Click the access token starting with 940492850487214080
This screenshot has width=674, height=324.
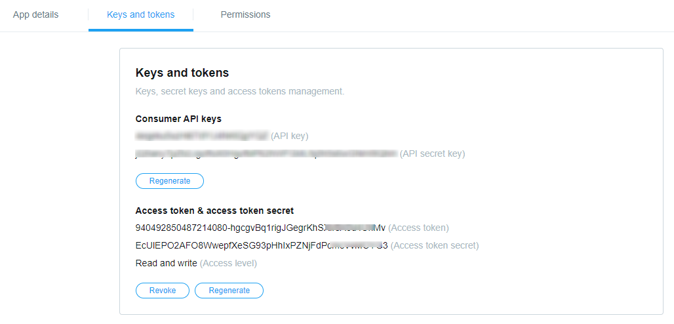tap(260, 228)
